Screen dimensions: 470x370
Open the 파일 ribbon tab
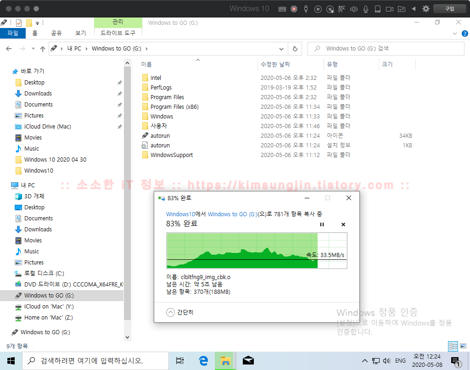(x=13, y=33)
